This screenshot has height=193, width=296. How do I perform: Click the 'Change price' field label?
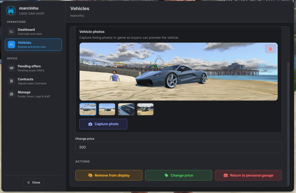coord(85,139)
